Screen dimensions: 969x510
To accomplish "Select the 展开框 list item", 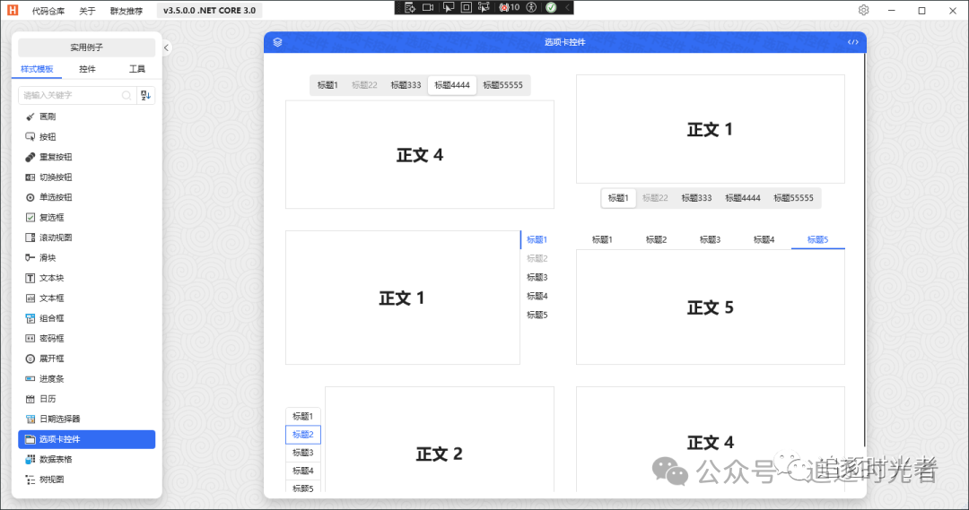I will pos(86,359).
